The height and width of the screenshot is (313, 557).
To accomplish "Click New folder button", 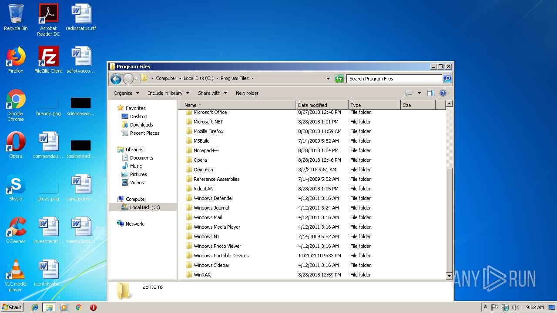I will pyautogui.click(x=247, y=93).
